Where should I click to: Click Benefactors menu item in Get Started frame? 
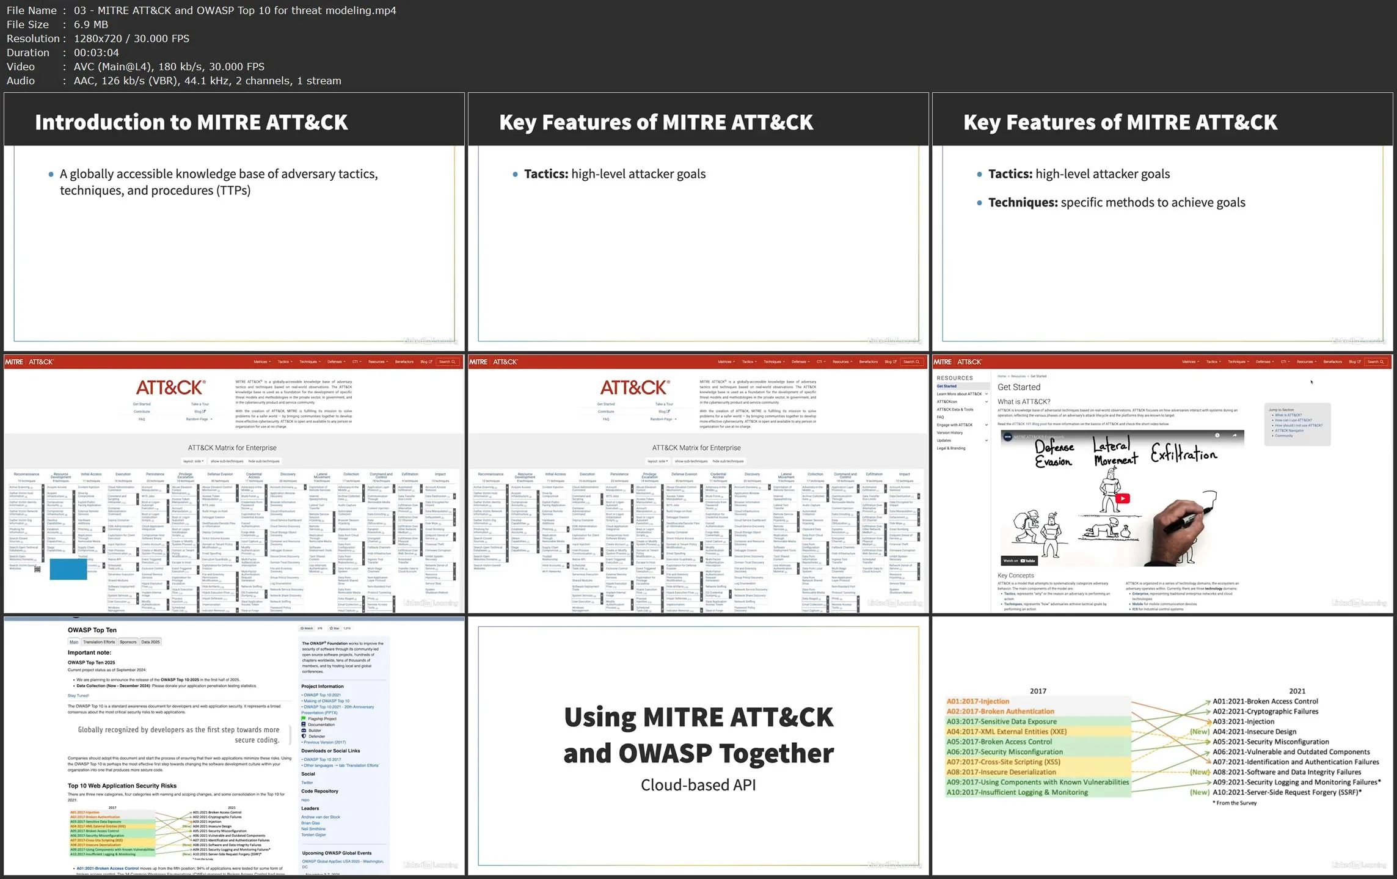[1333, 362]
